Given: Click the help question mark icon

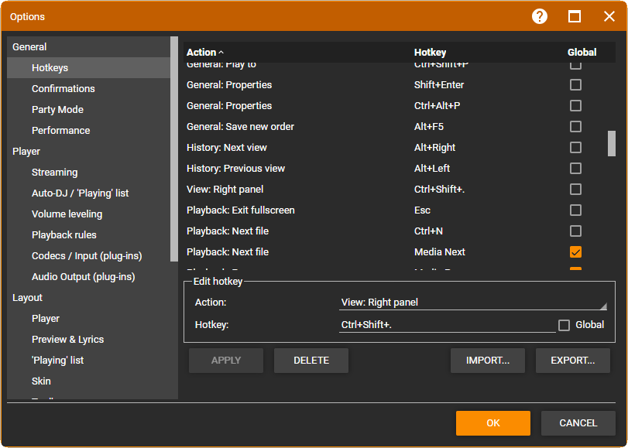Looking at the screenshot, I should 540,16.
